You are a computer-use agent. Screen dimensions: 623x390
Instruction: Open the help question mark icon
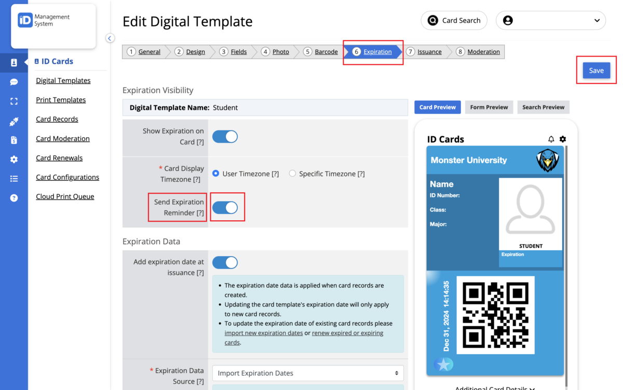point(14,198)
